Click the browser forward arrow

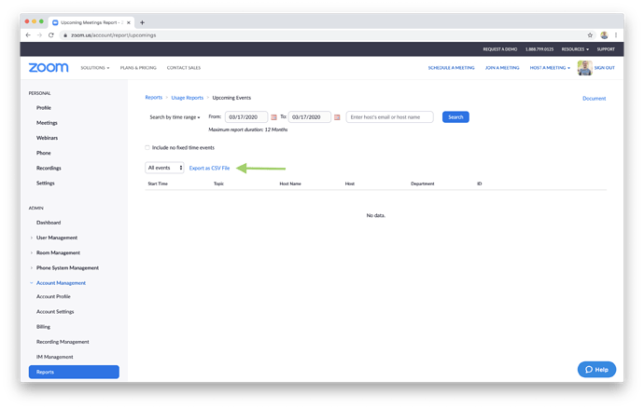(39, 35)
